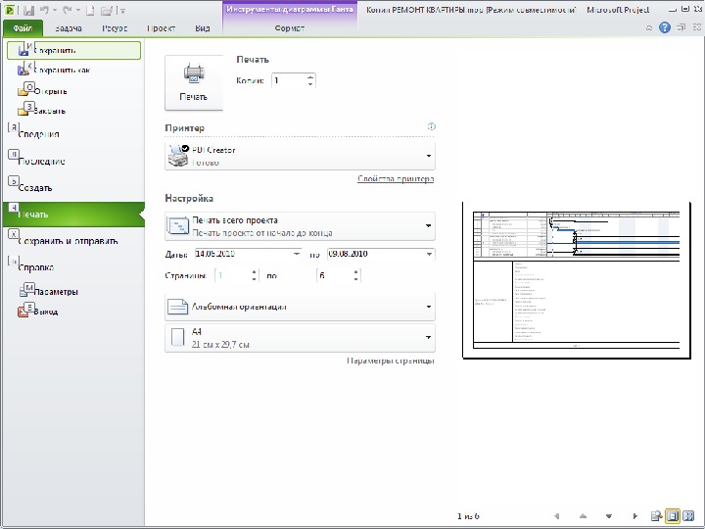Switch to the Вид ribbon tab
The height and width of the screenshot is (529, 705).
203,28
